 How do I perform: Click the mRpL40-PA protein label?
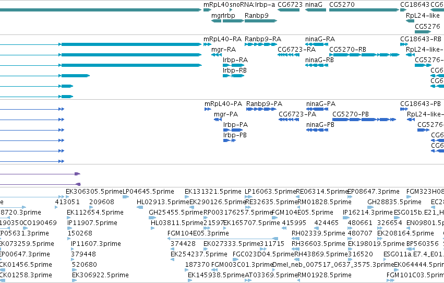223,104
